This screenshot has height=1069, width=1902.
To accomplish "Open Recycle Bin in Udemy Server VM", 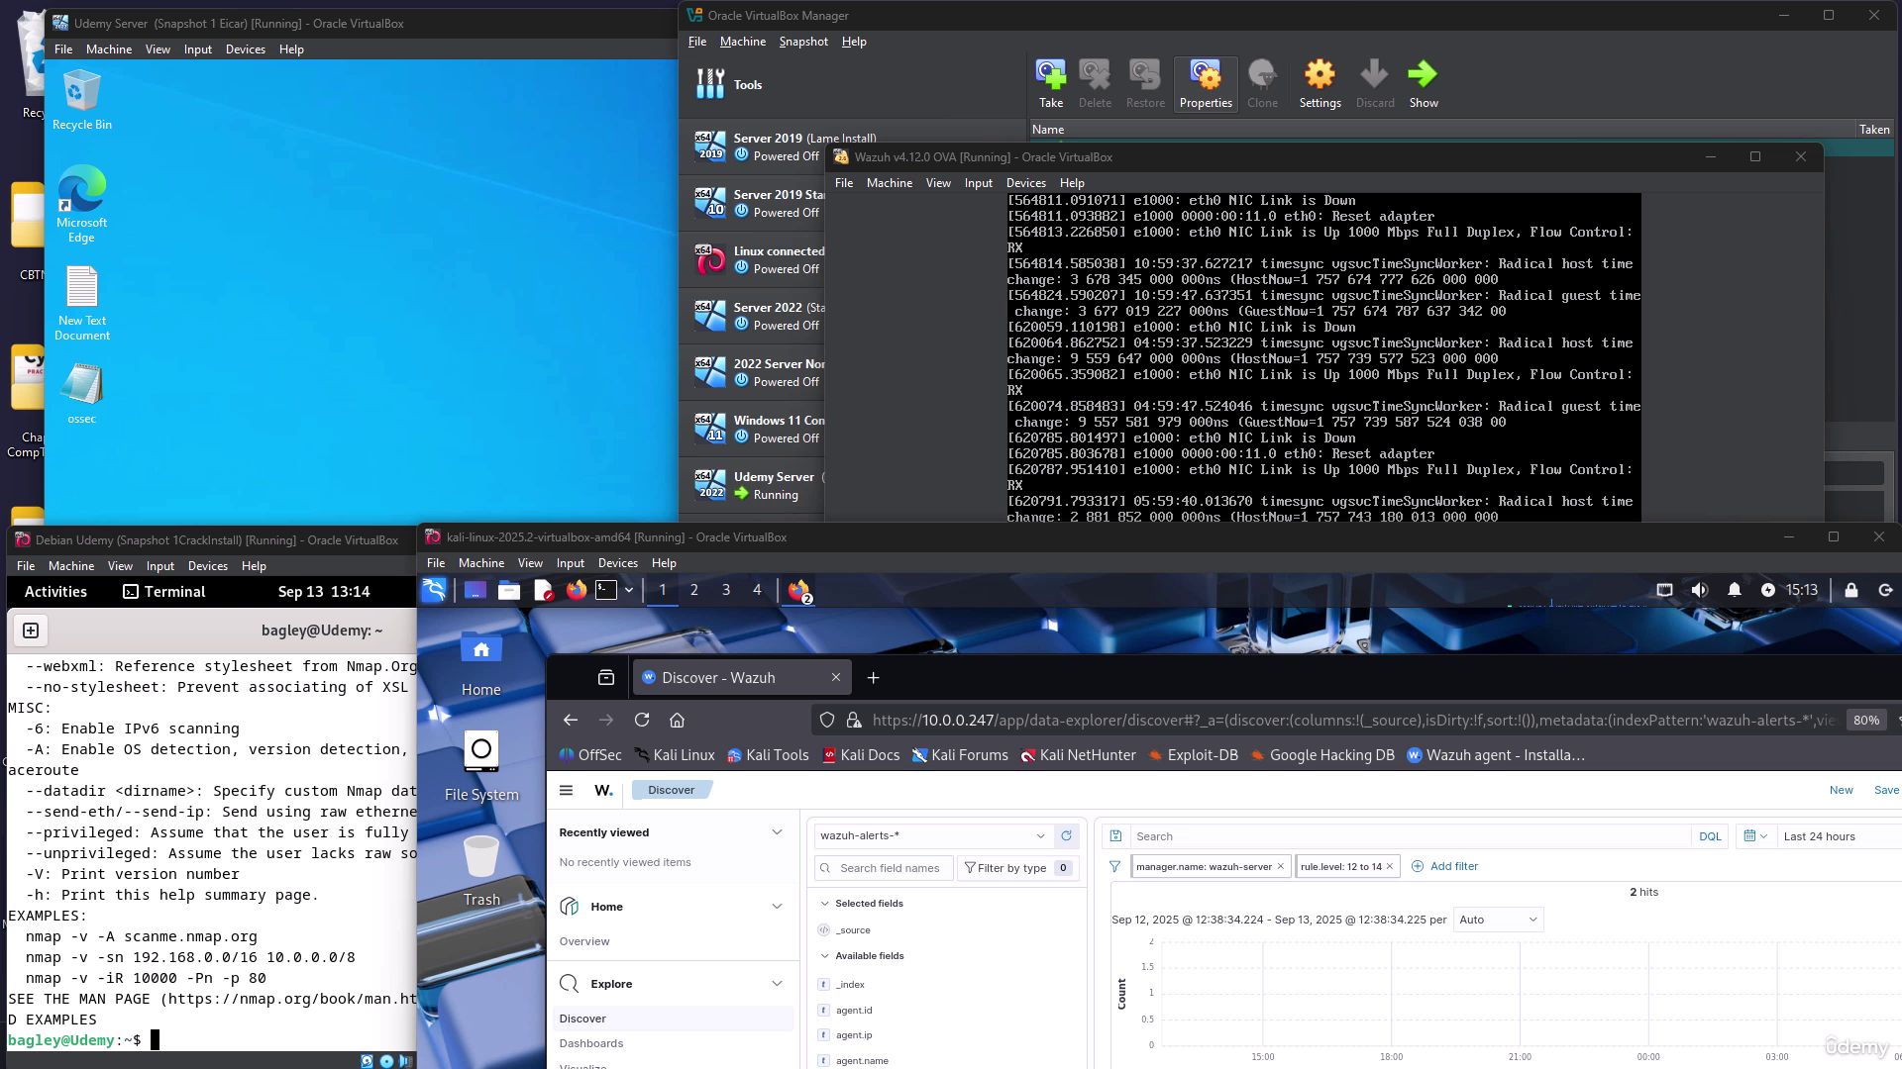I will pos(81,99).
